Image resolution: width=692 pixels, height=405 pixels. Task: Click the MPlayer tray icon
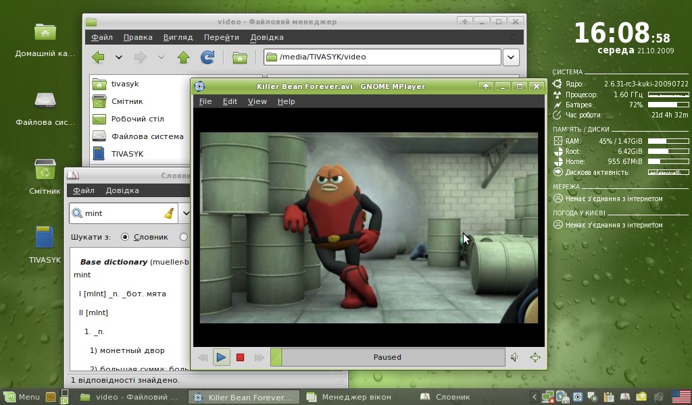coord(578,397)
